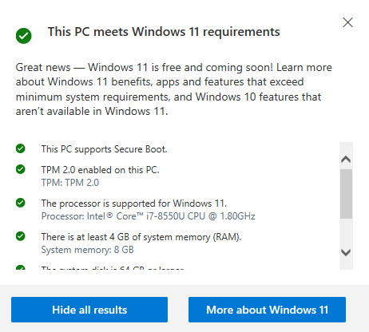Open More about Windows 11
This screenshot has height=332, width=369.
coord(267,310)
